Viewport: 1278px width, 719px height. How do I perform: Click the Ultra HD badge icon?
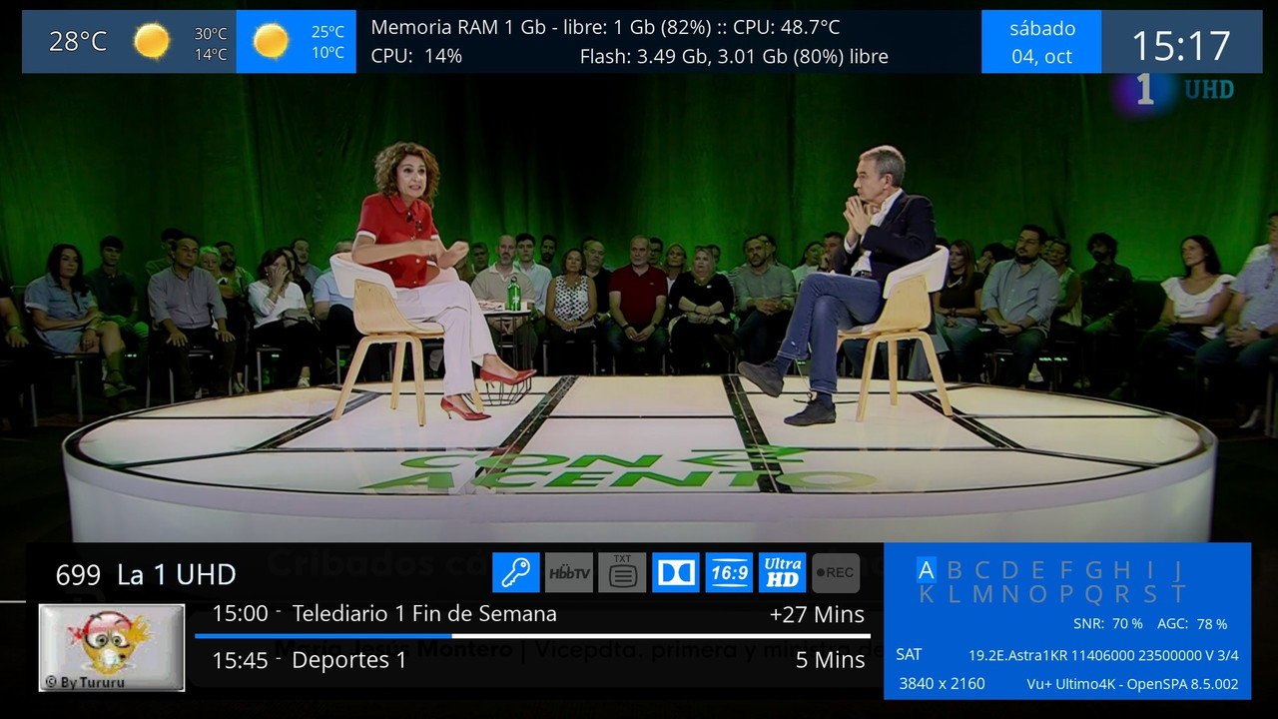point(783,572)
